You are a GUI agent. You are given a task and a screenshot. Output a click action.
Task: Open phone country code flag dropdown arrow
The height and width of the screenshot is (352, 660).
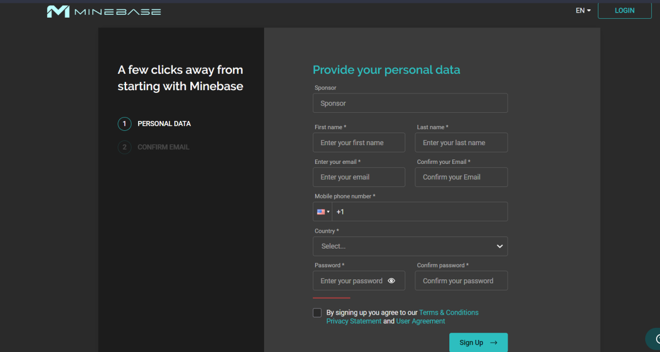tap(328, 212)
